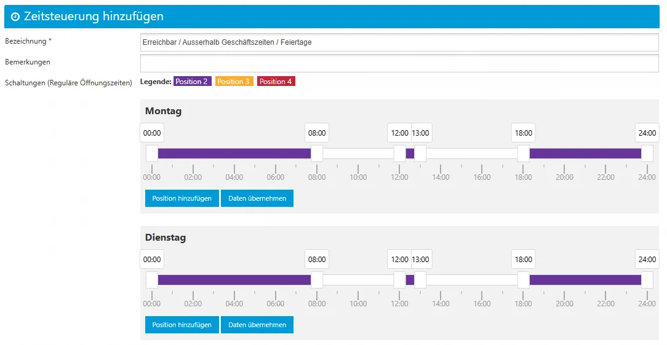Viewport: 667px width, 345px height.
Task: Click the clock icon in the header
Action: click(15, 17)
